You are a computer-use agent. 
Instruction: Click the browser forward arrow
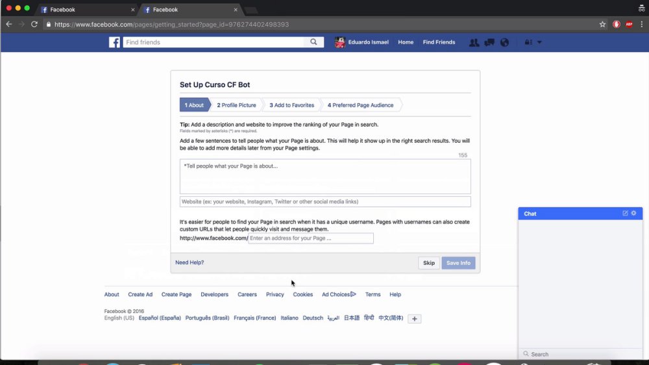tap(21, 25)
